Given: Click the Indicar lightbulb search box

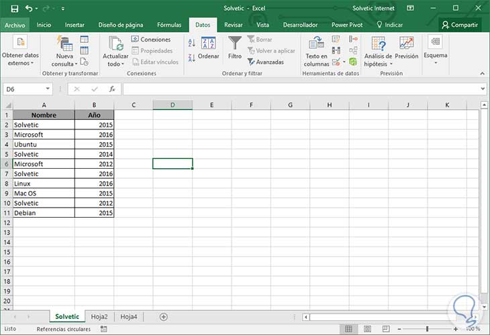Looking at the screenshot, I should click(390, 25).
